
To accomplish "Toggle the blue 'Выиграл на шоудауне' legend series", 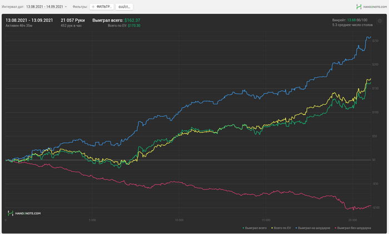I will tap(312, 228).
